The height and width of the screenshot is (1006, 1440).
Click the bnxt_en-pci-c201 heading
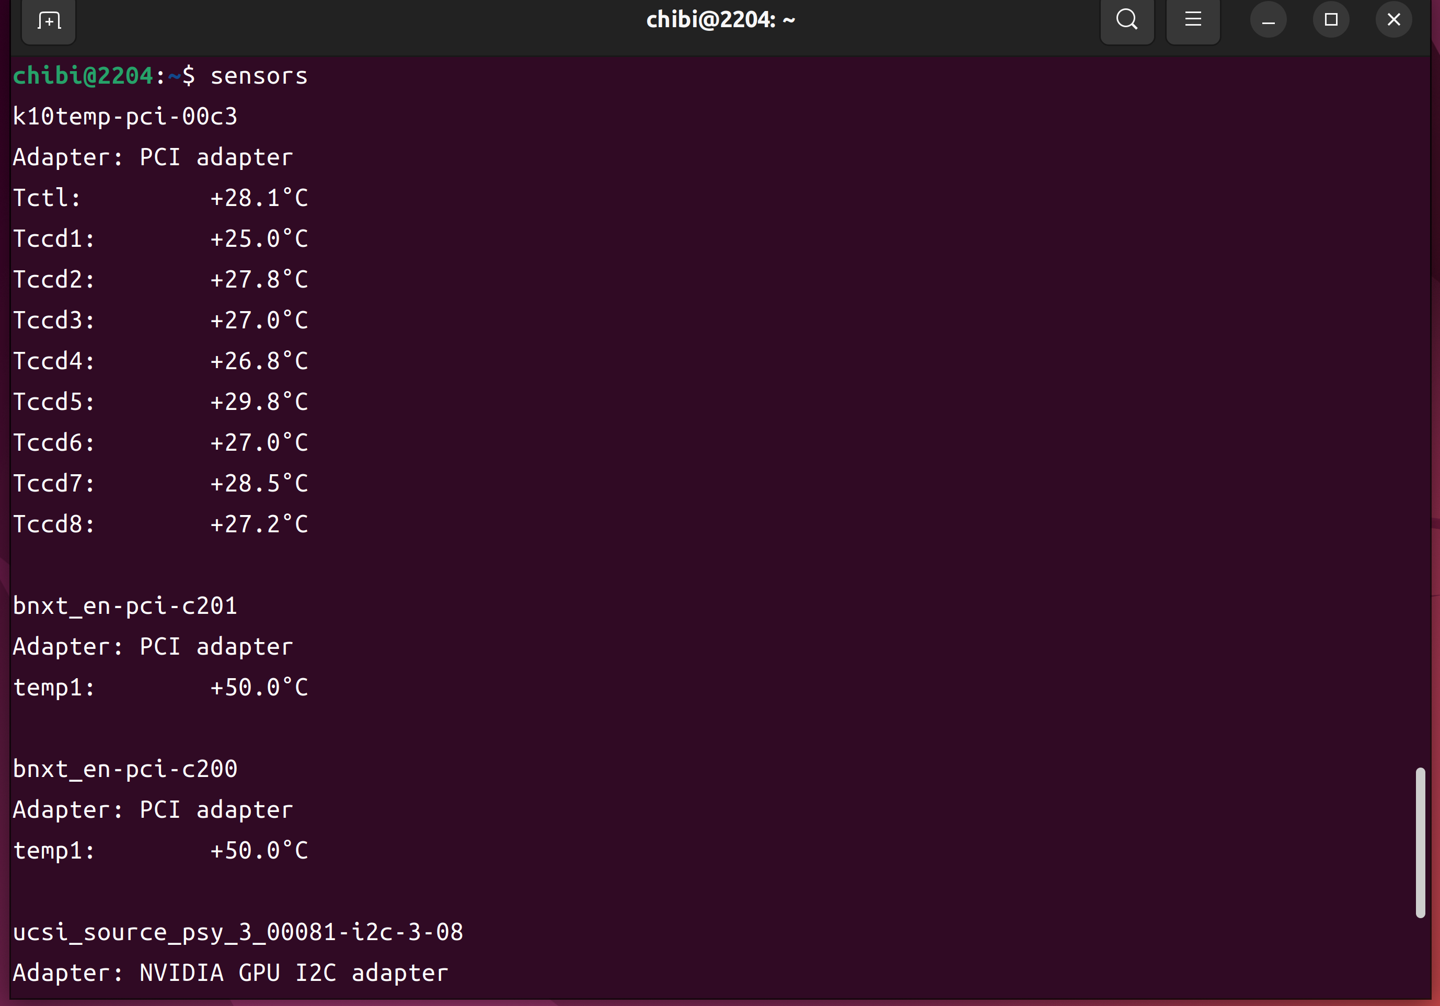(125, 606)
